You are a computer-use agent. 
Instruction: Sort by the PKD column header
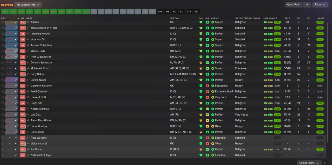pyautogui.click(x=3, y=18)
